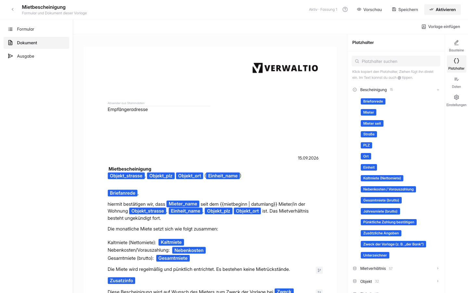Click the date 15.09.2026 in the document
The width and height of the screenshot is (468, 293).
[308, 158]
